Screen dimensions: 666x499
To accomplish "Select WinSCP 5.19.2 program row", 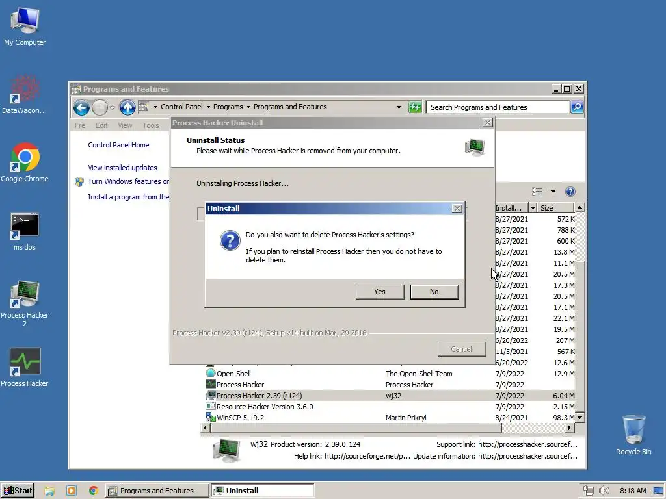I will coord(390,418).
